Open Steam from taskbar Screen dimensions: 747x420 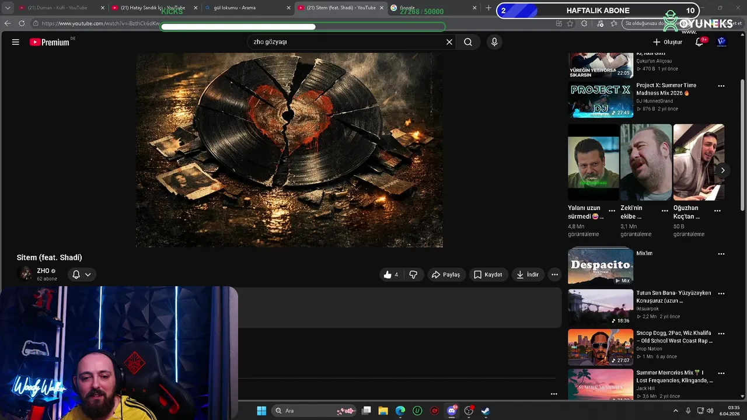click(x=486, y=411)
